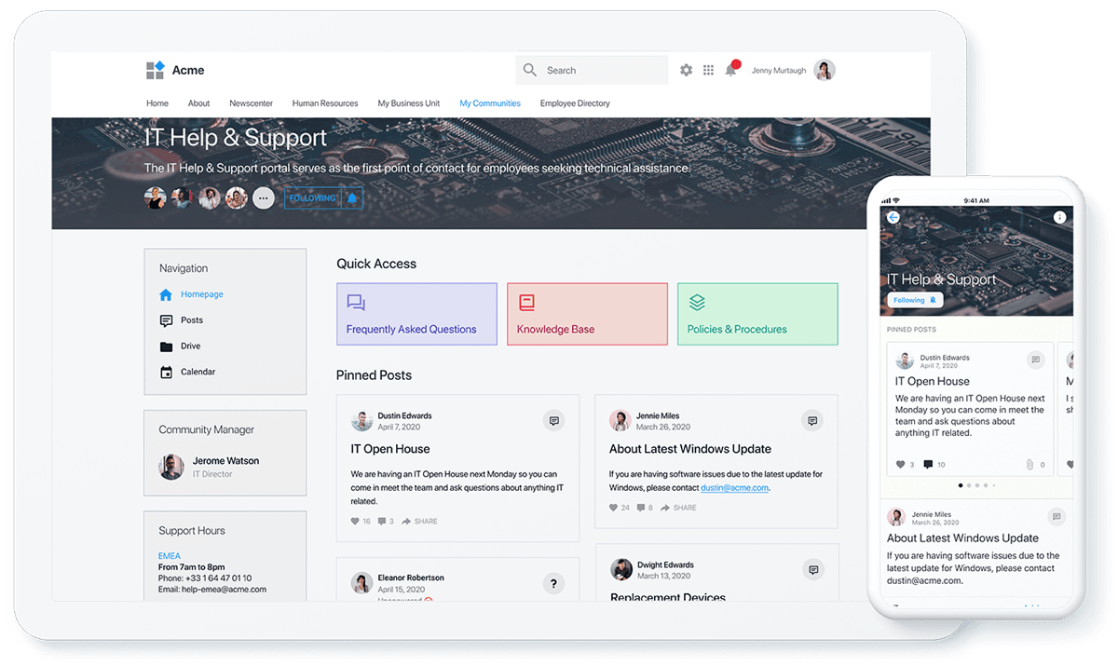The image size is (1118, 666).
Task: Tap the attachment paperclip icon on phone card
Action: (x=1029, y=464)
